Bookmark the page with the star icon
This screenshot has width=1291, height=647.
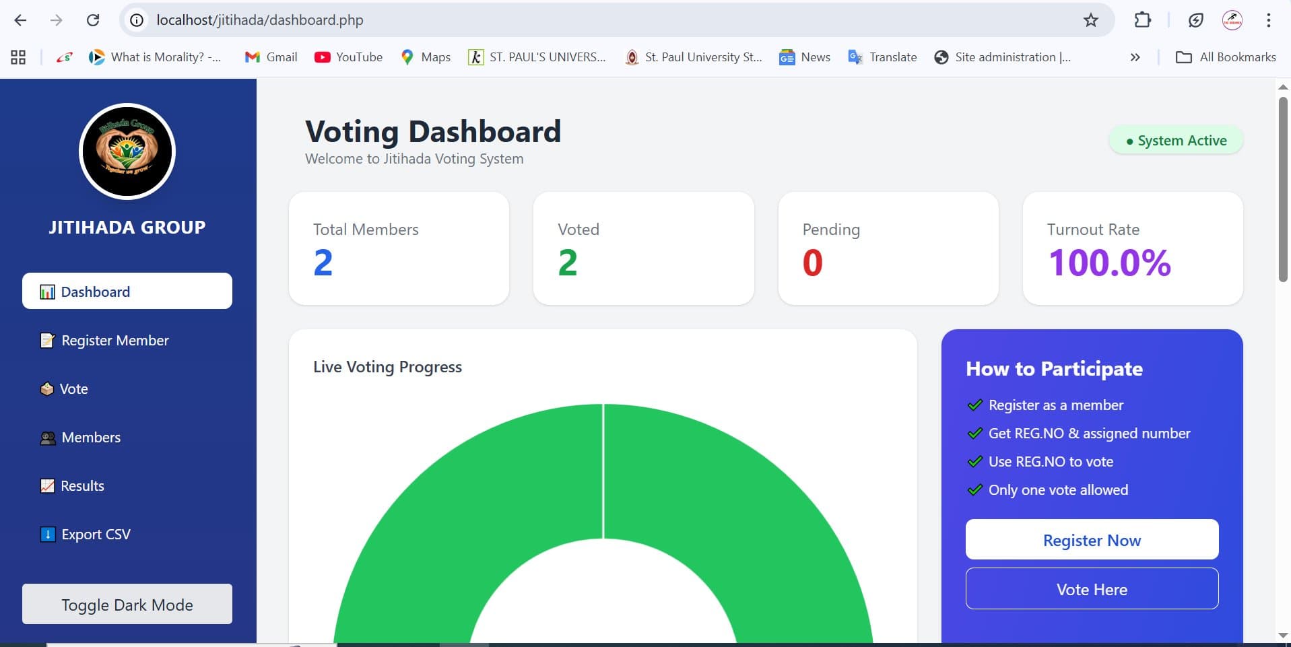pos(1090,20)
